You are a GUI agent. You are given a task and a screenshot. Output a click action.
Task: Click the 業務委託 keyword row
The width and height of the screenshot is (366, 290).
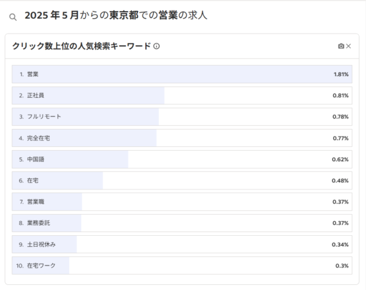click(182, 223)
